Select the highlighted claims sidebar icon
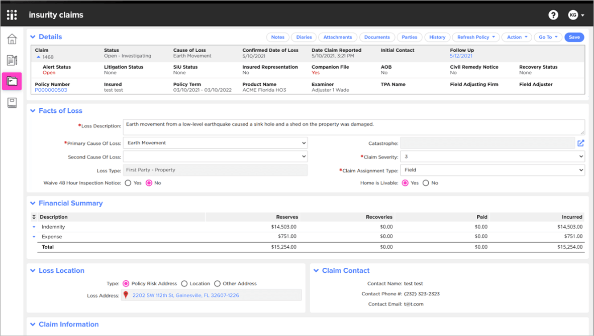 point(12,81)
